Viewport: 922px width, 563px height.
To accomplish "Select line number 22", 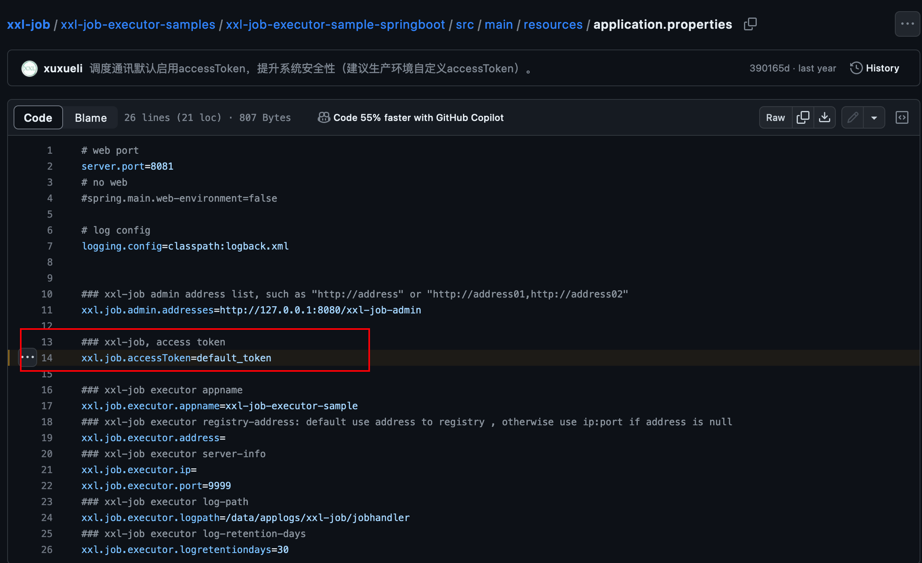I will click(x=47, y=486).
